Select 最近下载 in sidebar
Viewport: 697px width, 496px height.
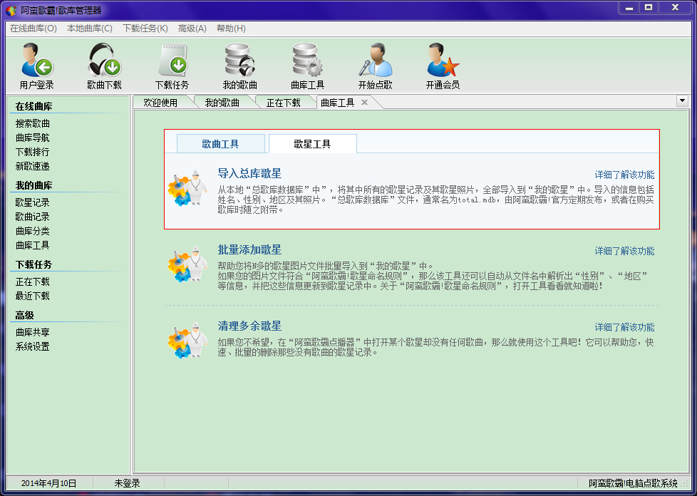(x=33, y=296)
